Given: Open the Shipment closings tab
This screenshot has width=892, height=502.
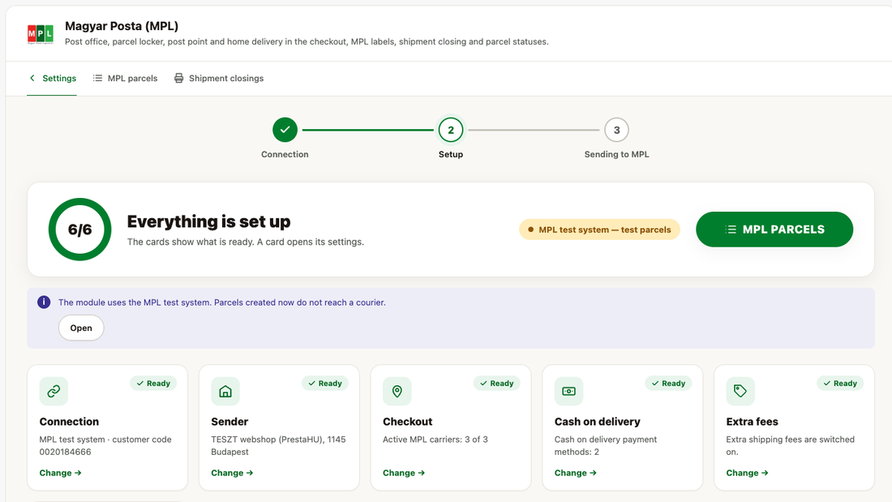Looking at the screenshot, I should (219, 78).
